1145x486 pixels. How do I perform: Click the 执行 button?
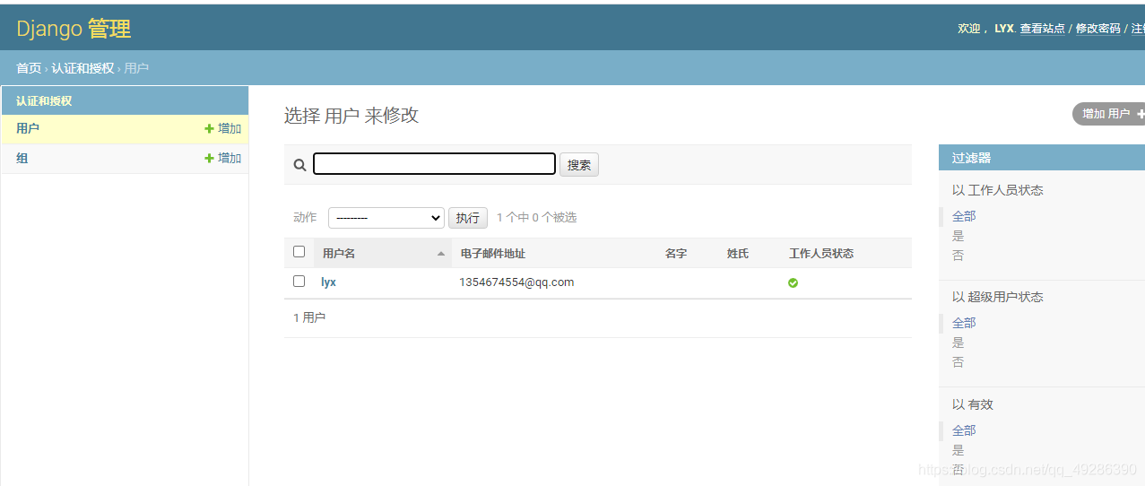click(x=467, y=218)
